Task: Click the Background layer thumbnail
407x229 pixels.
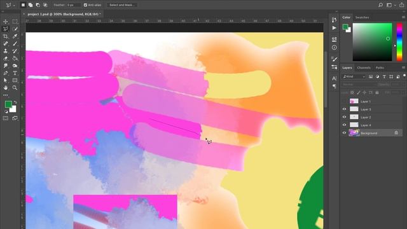Action: pos(354,133)
